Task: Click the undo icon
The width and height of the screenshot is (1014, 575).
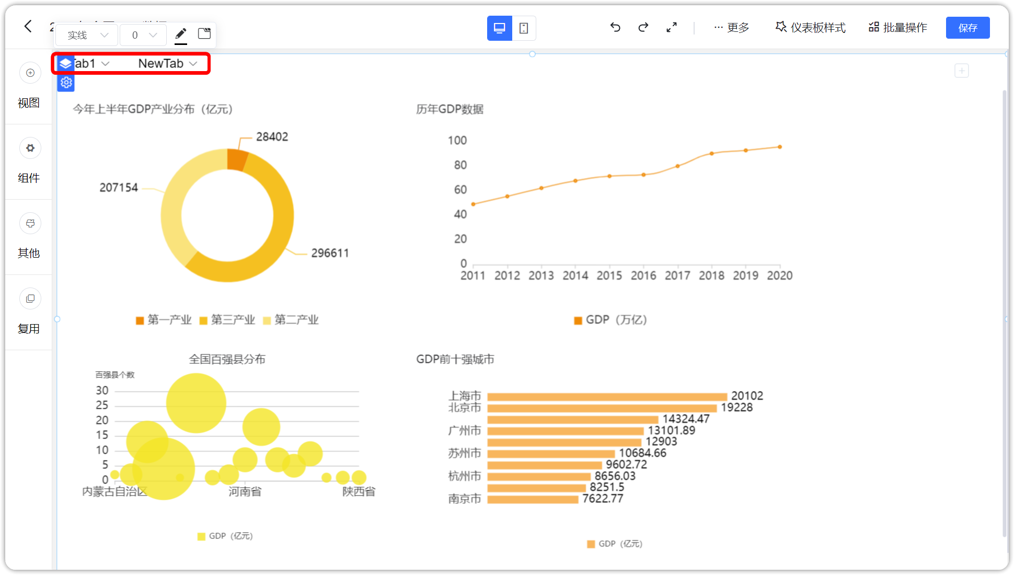Action: click(x=615, y=27)
